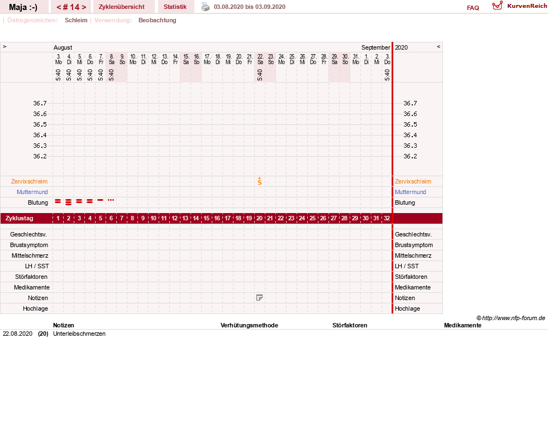The height and width of the screenshot is (425, 548).
Task: Go to previous cycle with left arrow
Action: click(59, 7)
